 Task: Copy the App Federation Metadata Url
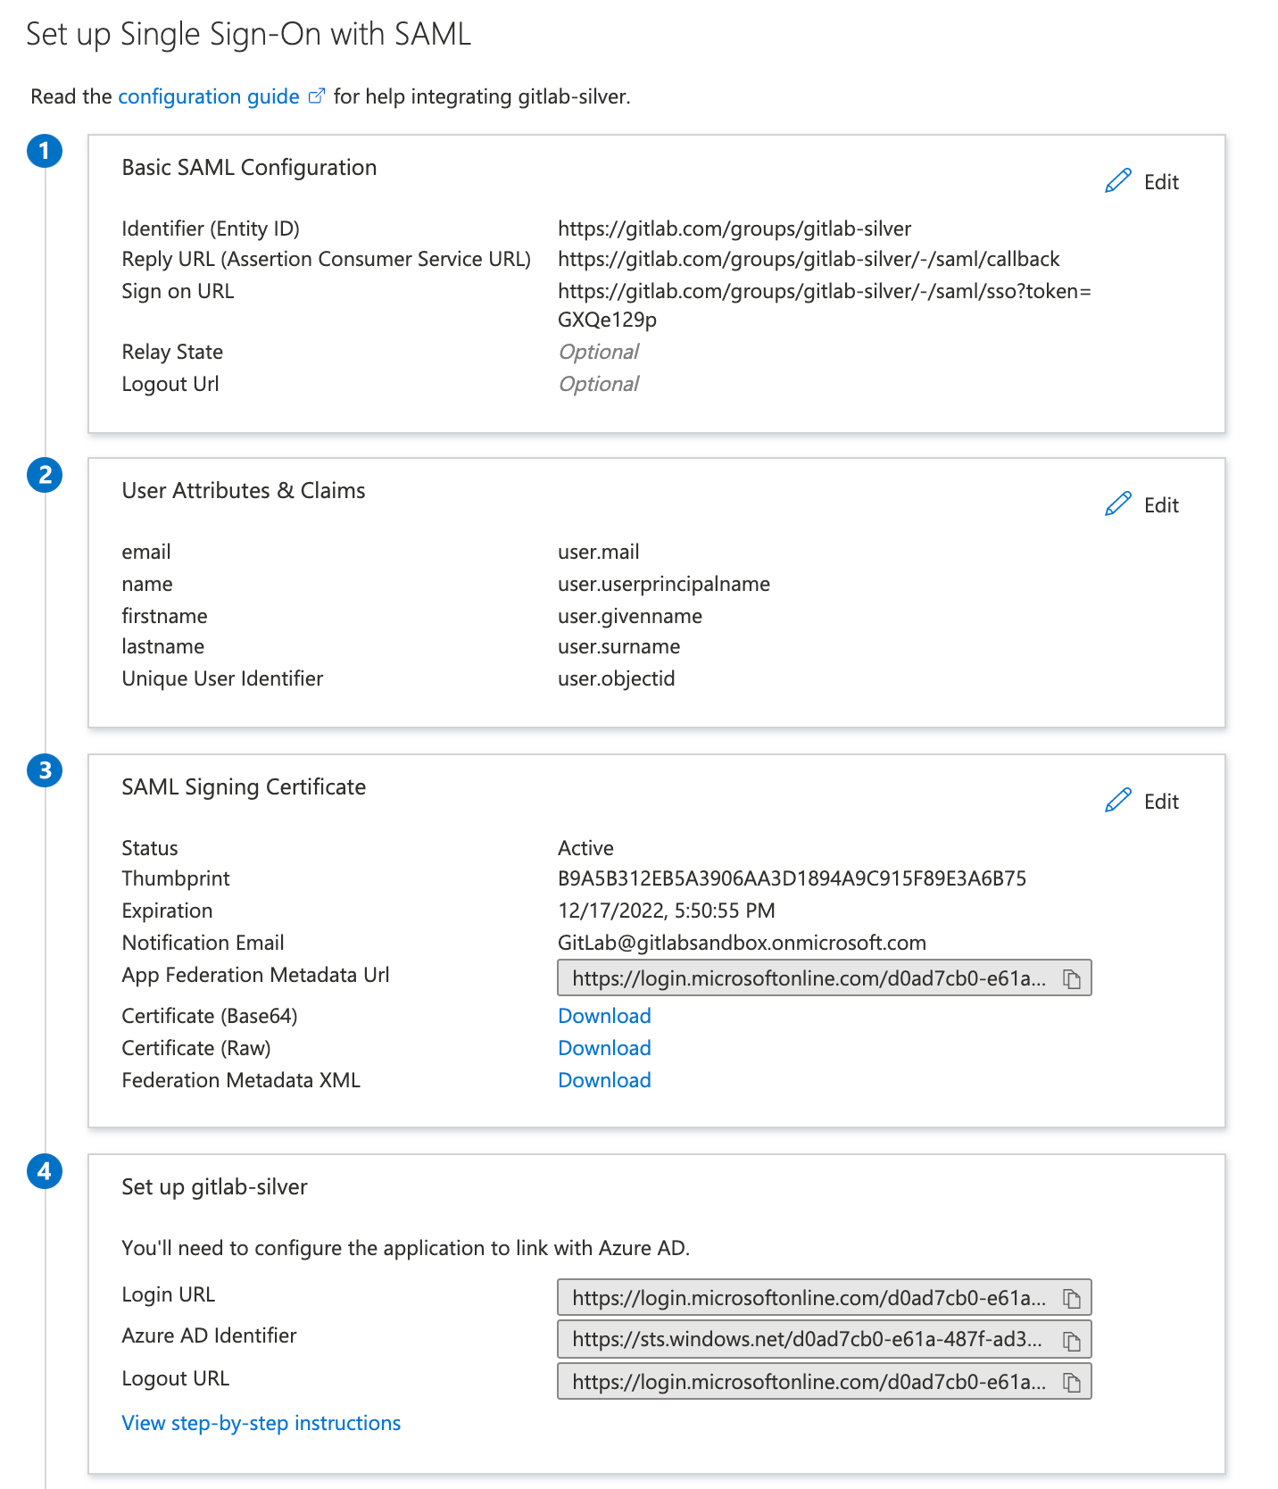[x=1071, y=977]
